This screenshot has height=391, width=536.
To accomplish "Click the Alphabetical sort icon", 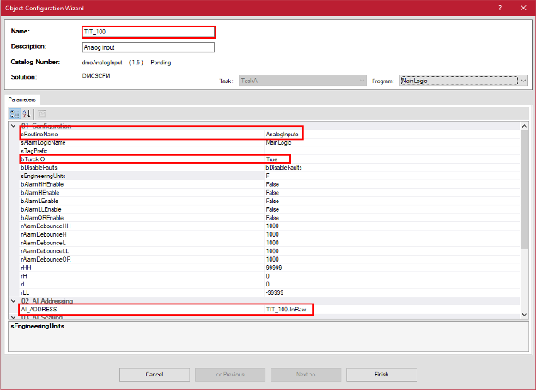I will coord(26,114).
